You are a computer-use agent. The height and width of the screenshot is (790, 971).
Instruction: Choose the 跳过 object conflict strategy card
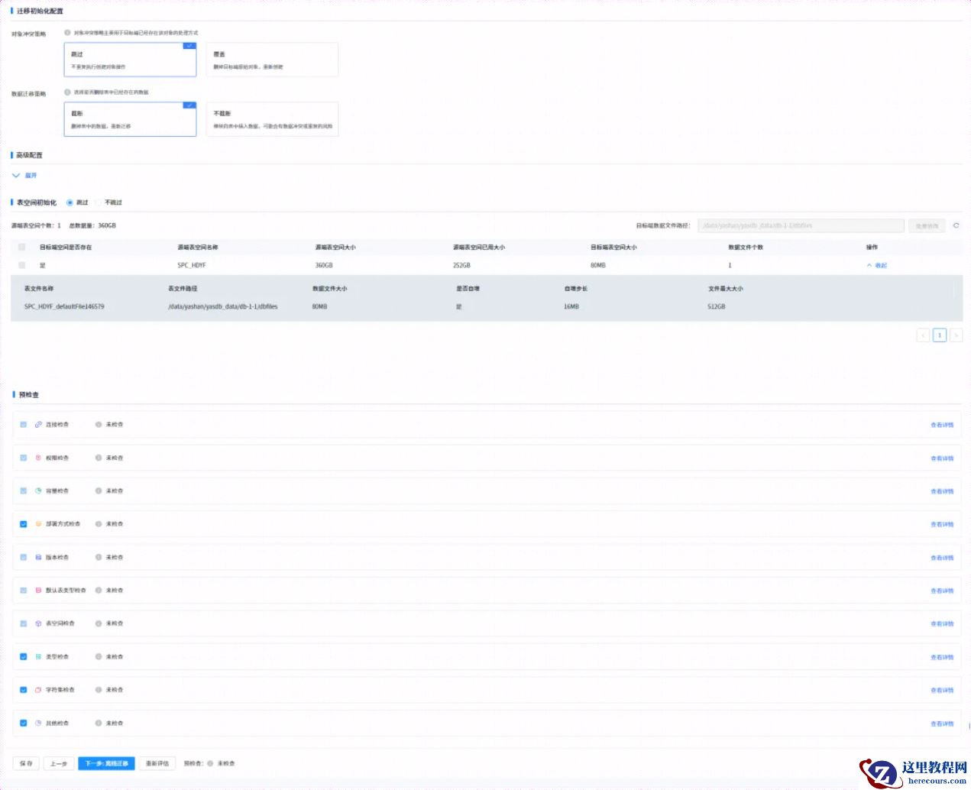130,60
